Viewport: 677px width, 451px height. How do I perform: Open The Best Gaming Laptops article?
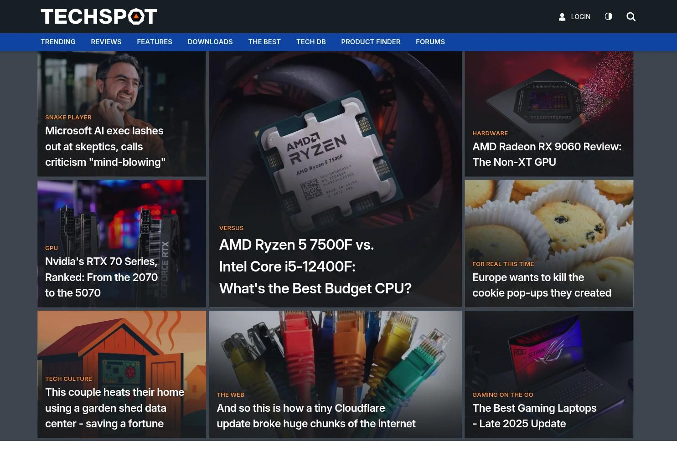coord(534,415)
